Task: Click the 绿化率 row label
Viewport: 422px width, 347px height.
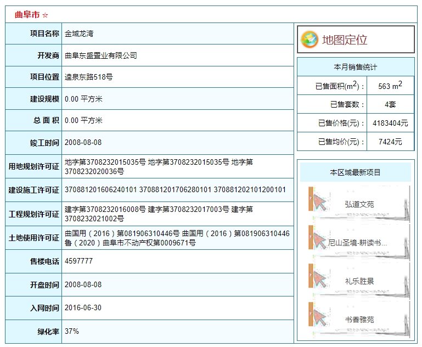Action: pos(48,332)
